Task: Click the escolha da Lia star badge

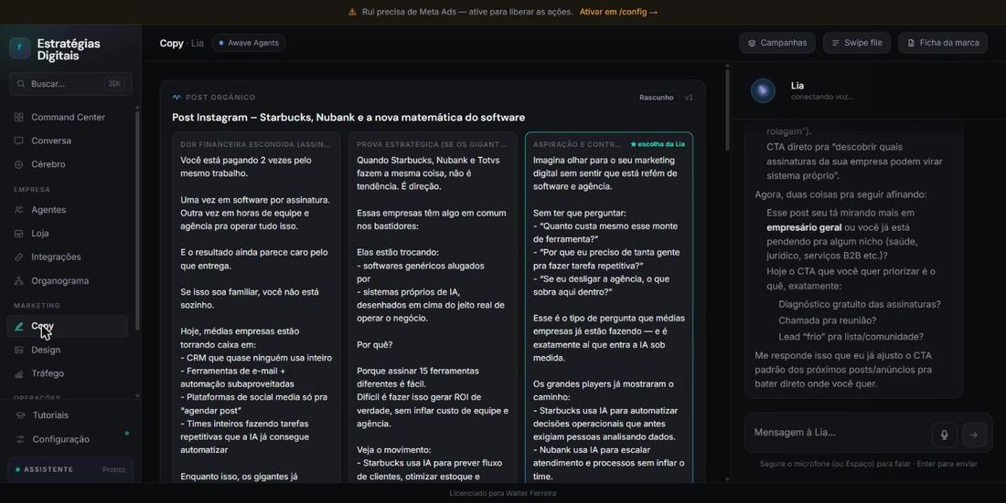Action: point(658,144)
